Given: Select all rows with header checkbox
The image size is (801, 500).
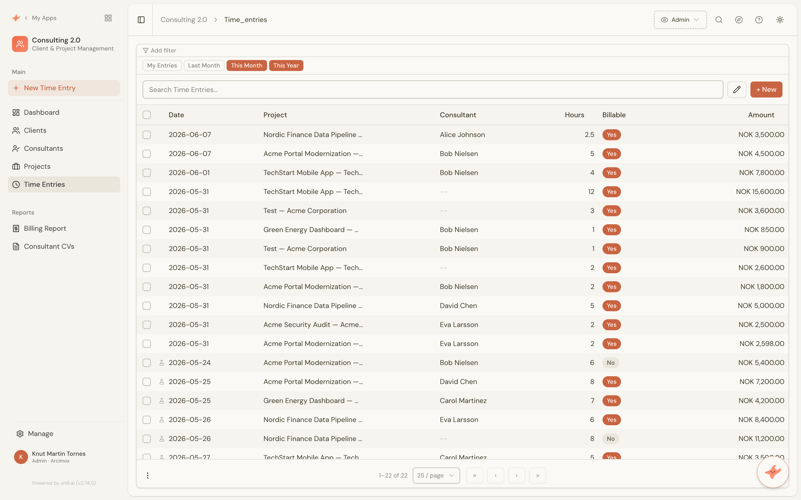Looking at the screenshot, I should [x=147, y=115].
